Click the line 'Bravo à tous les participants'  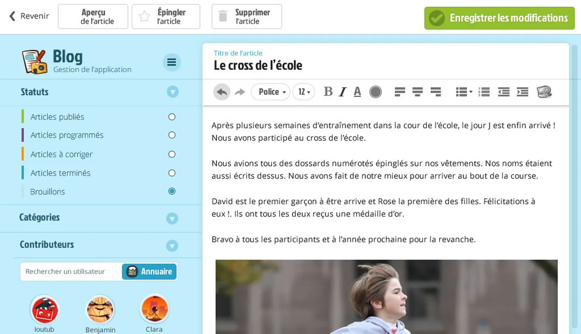pyautogui.click(x=344, y=239)
